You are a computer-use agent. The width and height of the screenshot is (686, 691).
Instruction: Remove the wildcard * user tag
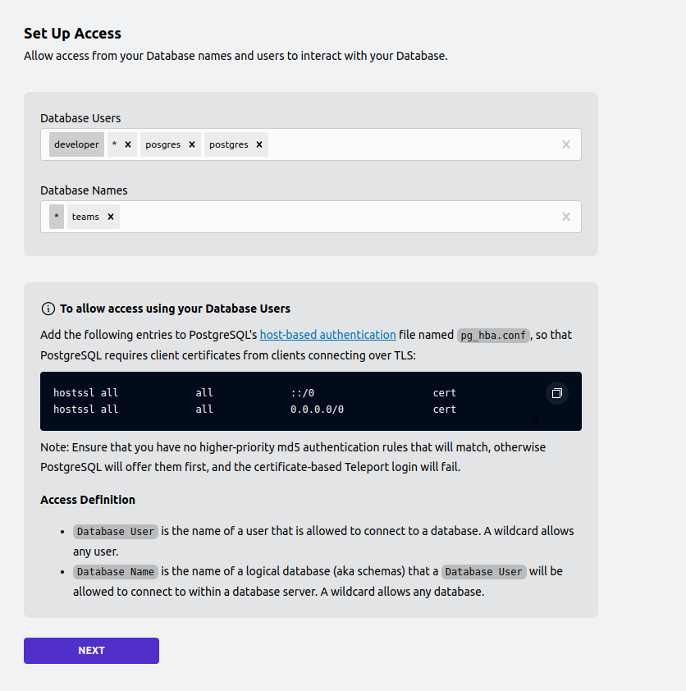[x=128, y=144]
